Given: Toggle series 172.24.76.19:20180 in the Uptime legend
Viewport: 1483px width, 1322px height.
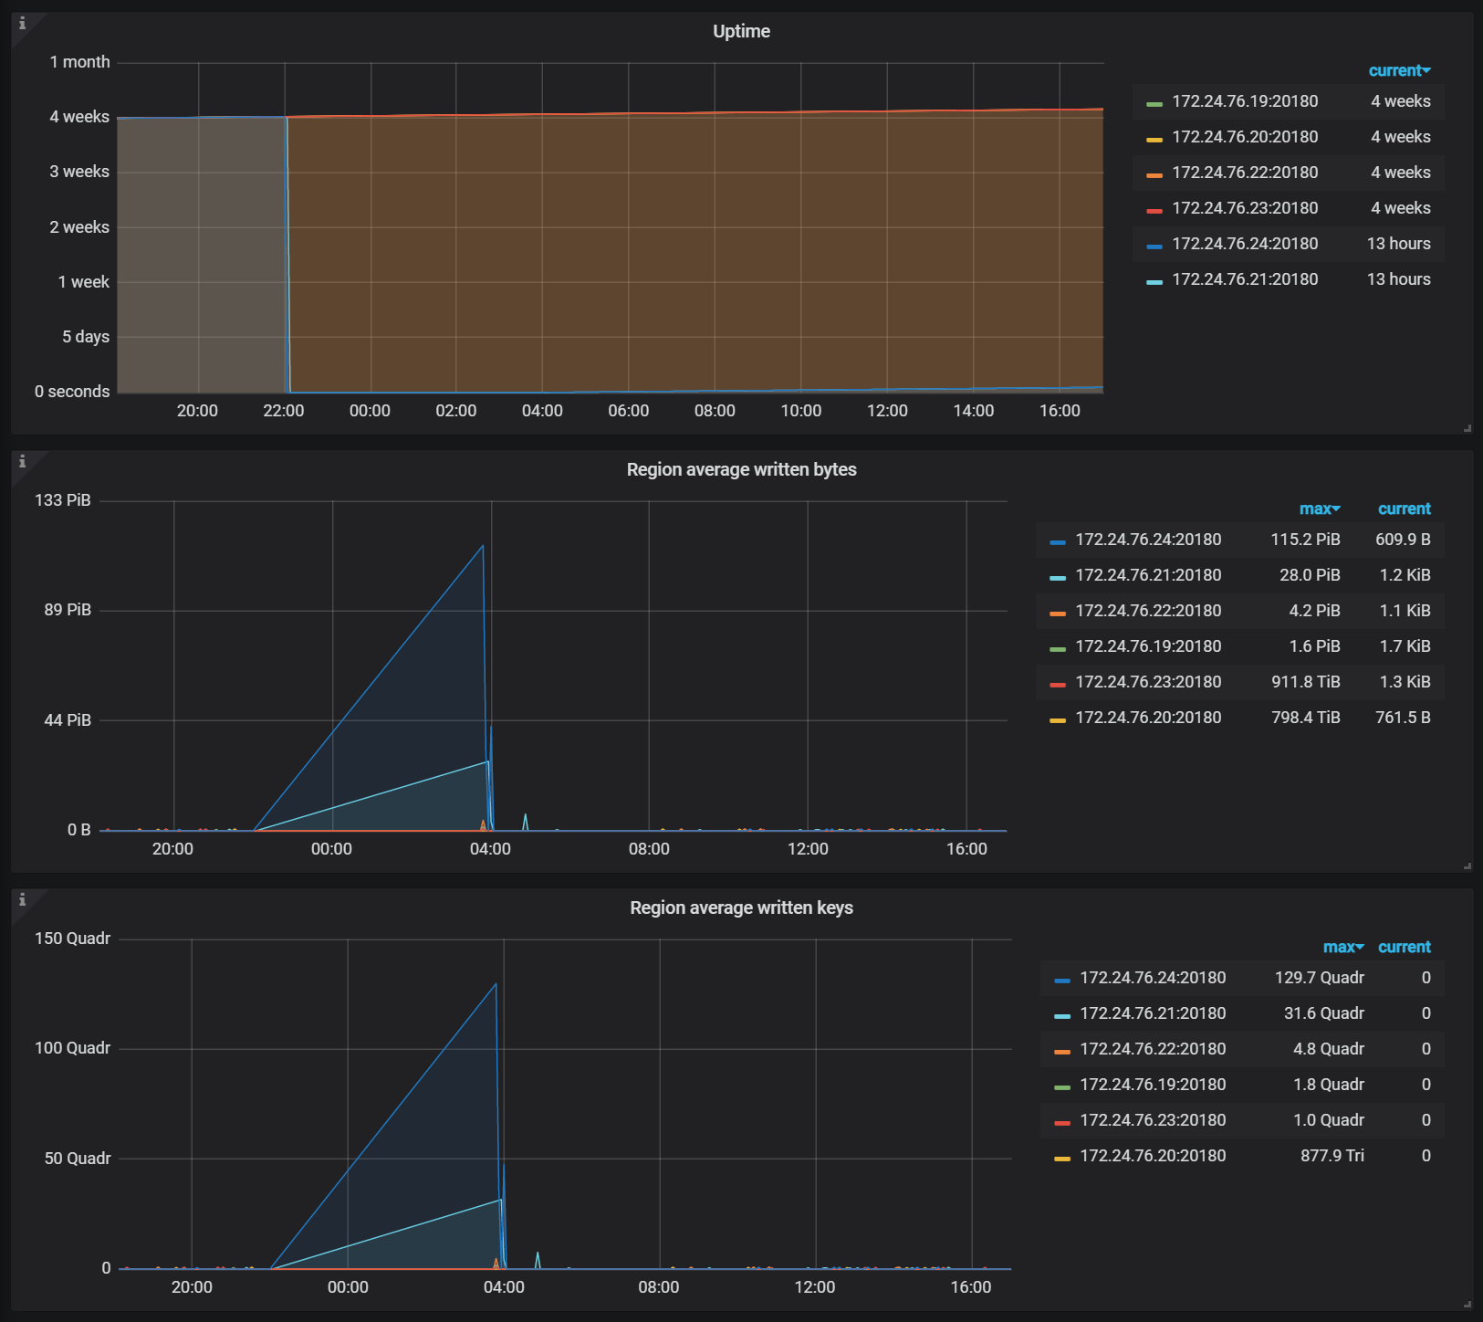Looking at the screenshot, I should pos(1245,101).
